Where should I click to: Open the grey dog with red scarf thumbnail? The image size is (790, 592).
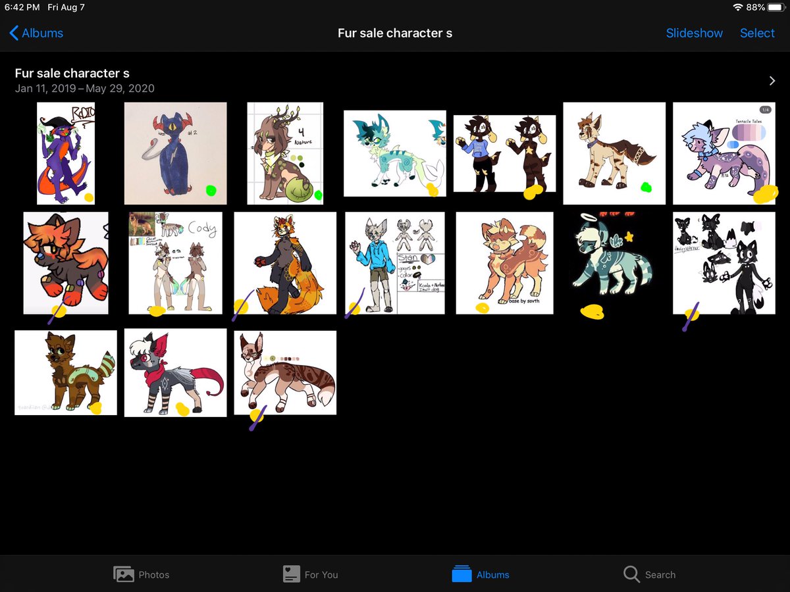(176, 372)
